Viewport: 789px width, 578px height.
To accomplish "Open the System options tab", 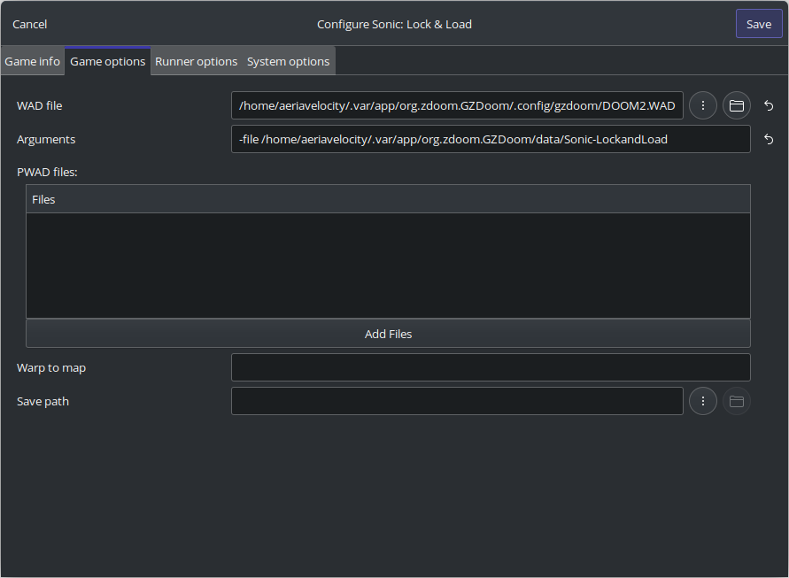I will click(289, 61).
